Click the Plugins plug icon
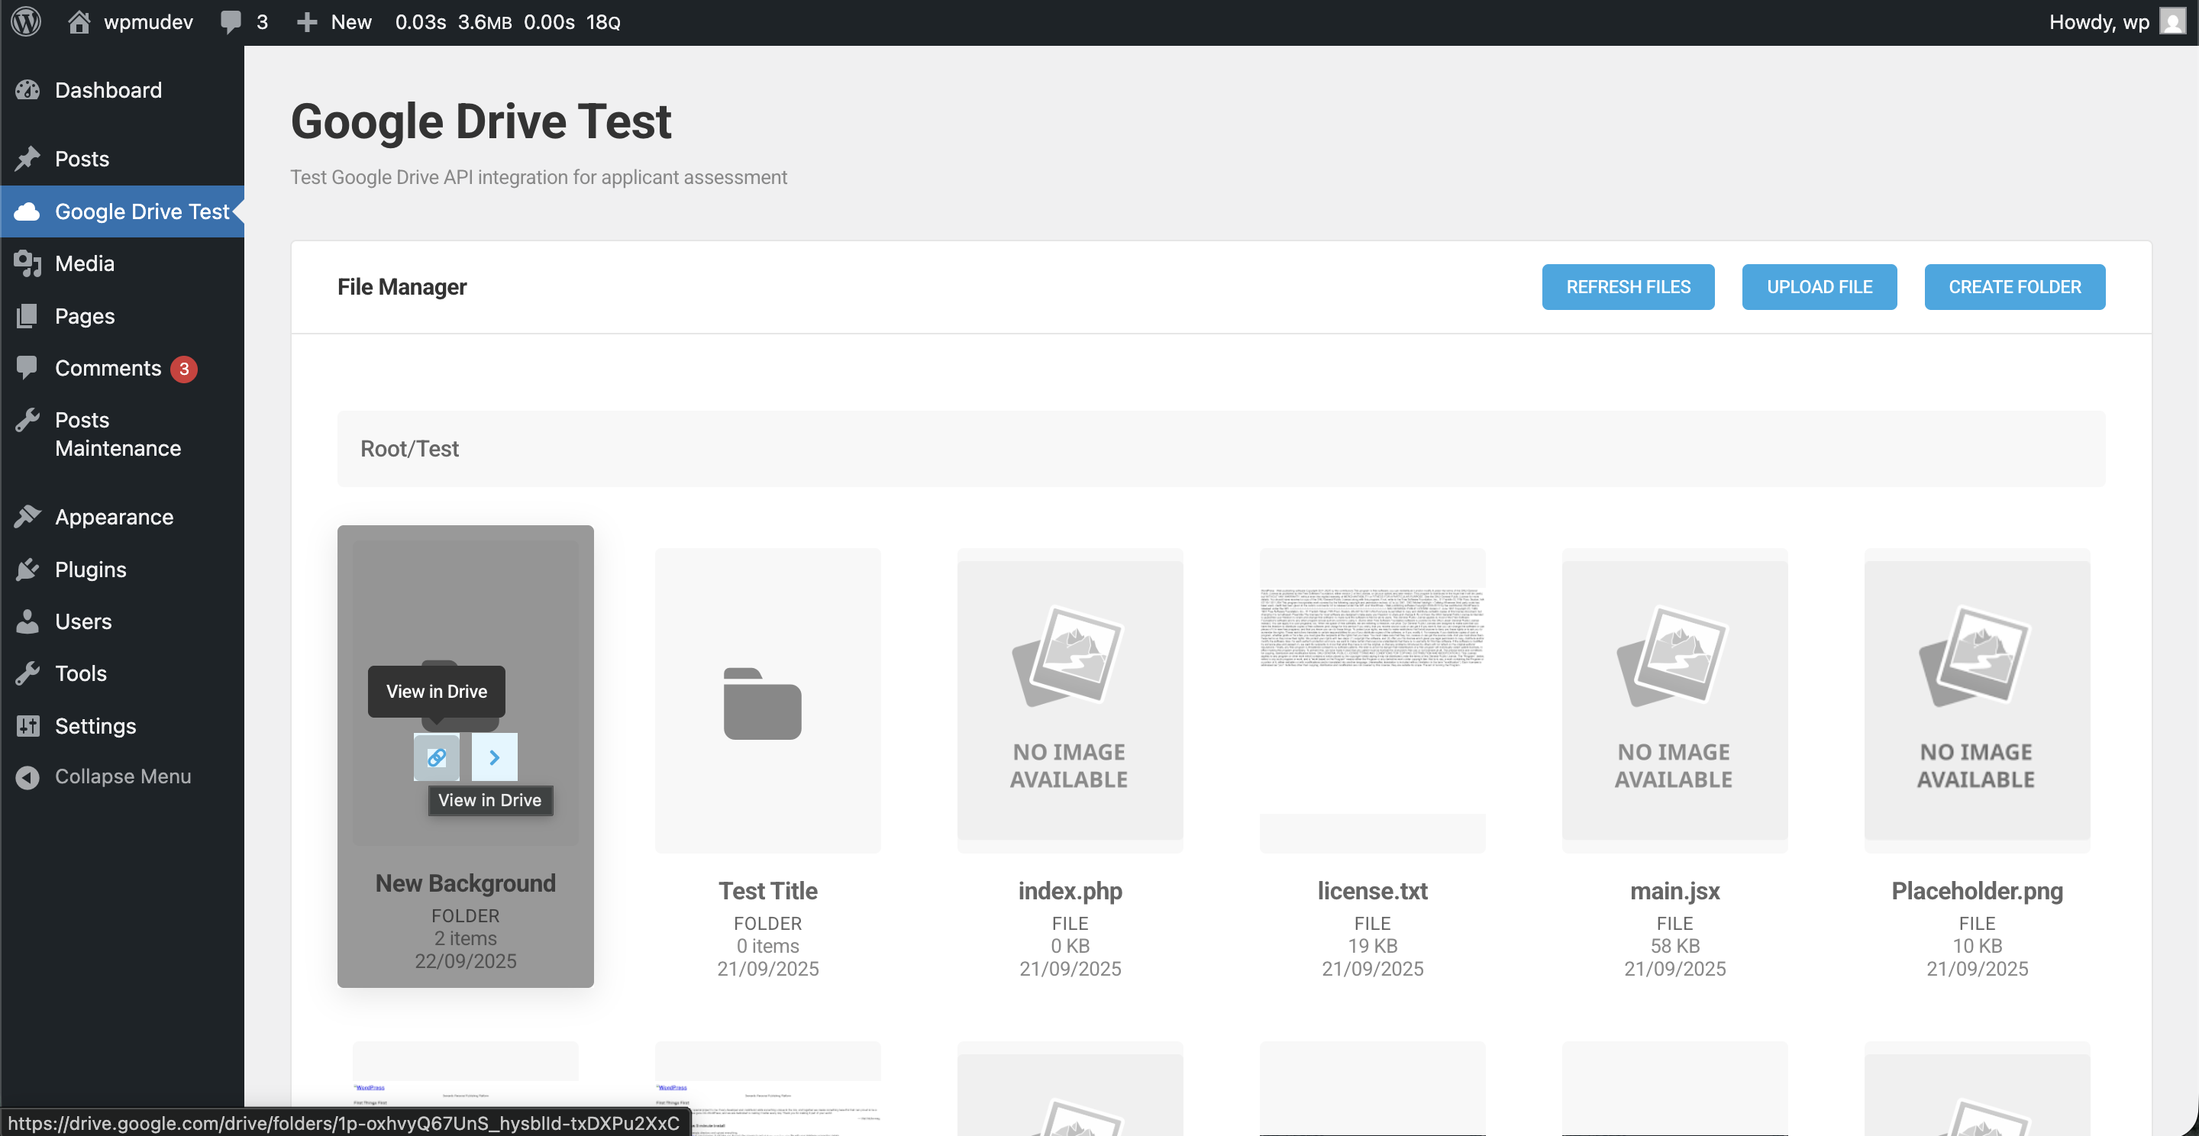This screenshot has height=1136, width=2199. tap(27, 570)
